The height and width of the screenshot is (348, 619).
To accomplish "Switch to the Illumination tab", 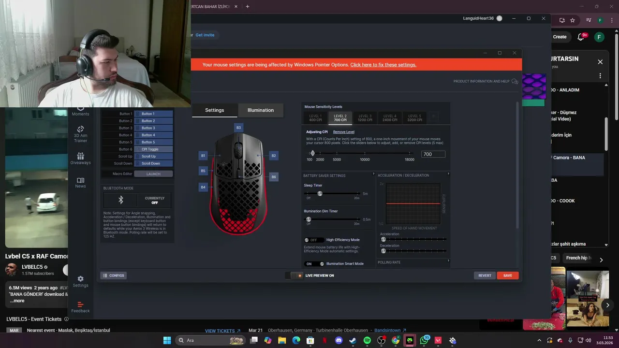I will point(261,110).
